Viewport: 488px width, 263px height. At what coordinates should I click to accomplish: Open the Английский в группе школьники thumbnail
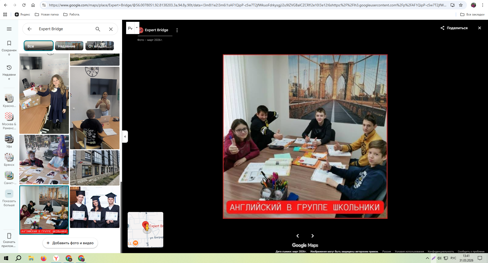(x=44, y=210)
